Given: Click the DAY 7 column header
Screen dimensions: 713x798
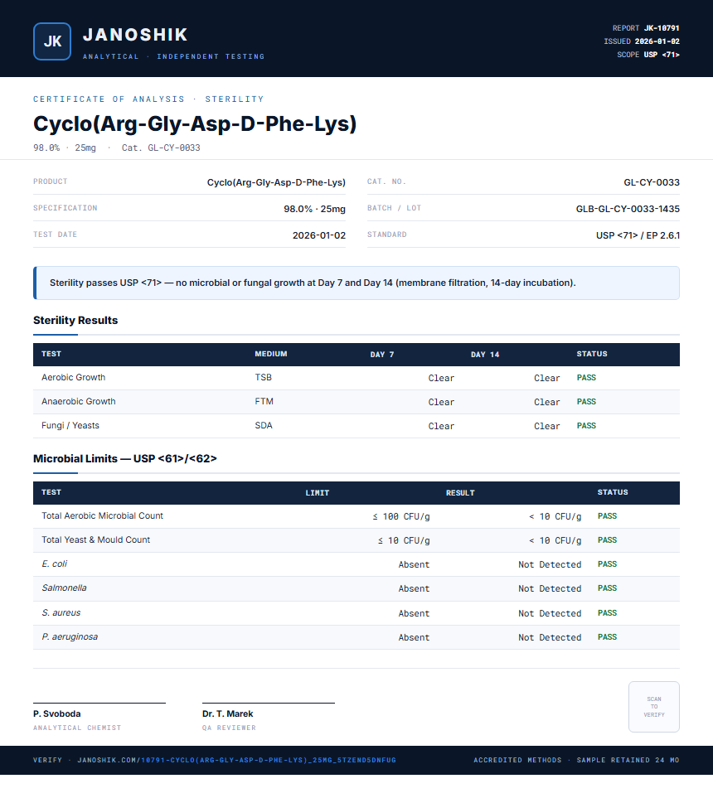Looking at the screenshot, I should pyautogui.click(x=382, y=355).
